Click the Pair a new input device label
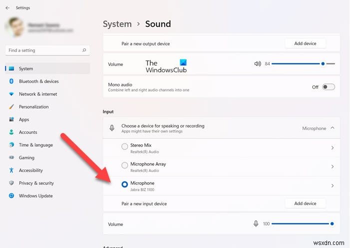 (x=144, y=203)
